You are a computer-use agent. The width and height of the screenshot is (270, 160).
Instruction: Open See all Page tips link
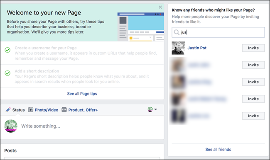pyautogui.click(x=82, y=94)
